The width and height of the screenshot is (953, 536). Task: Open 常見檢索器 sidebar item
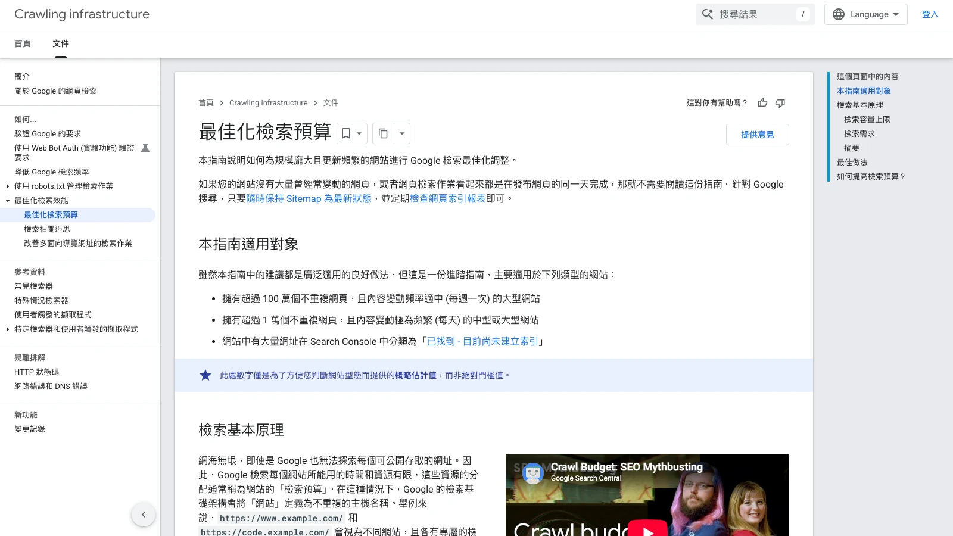click(33, 286)
